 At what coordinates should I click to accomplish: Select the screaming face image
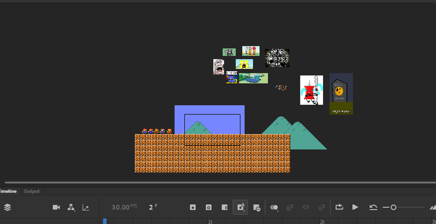[218, 67]
